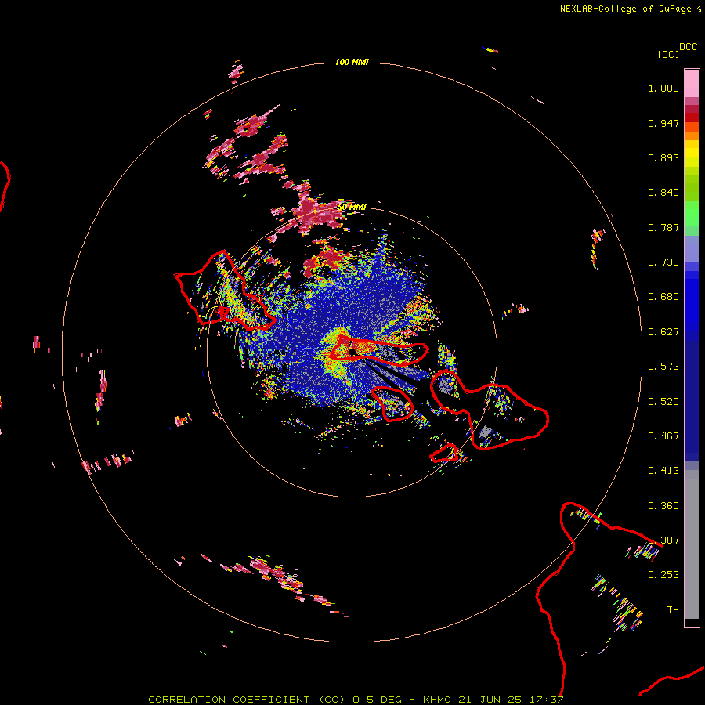The width and height of the screenshot is (705, 705).
Task: Click the 0.413 legend value
Action: click(663, 471)
